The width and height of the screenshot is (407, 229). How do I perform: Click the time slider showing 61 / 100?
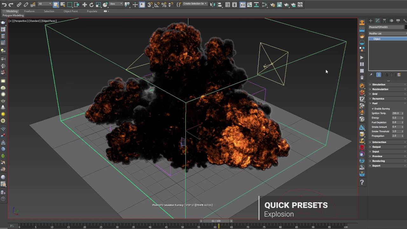(216, 221)
